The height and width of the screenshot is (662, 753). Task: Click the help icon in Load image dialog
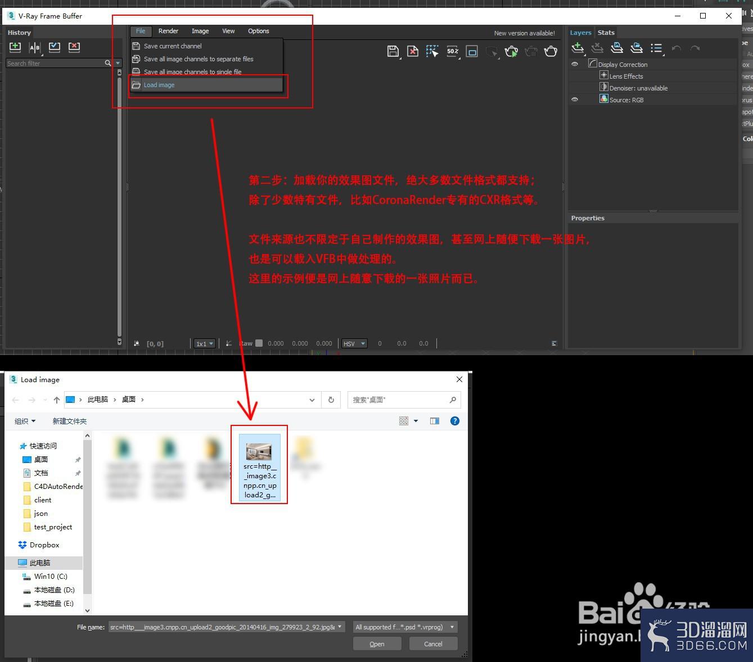tap(455, 421)
